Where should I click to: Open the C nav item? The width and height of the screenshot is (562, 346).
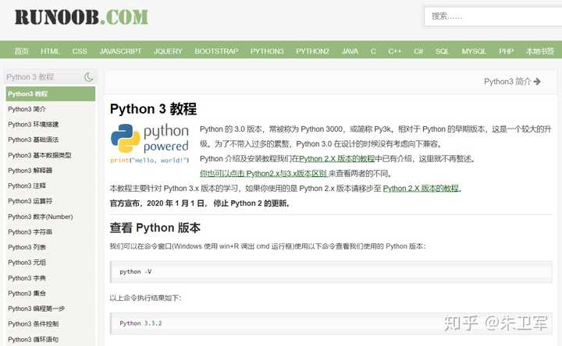pos(373,51)
